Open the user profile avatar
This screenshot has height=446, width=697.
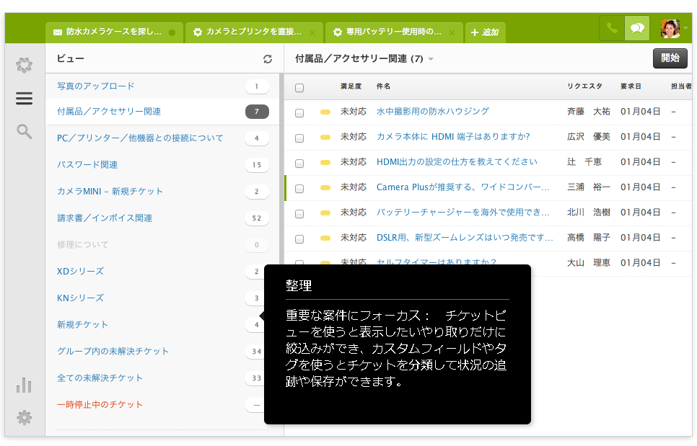tap(670, 29)
